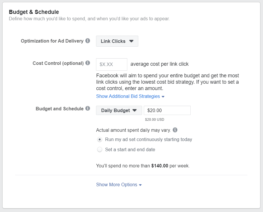
Task: Click the cost control $X.XX field
Action: (x=111, y=64)
